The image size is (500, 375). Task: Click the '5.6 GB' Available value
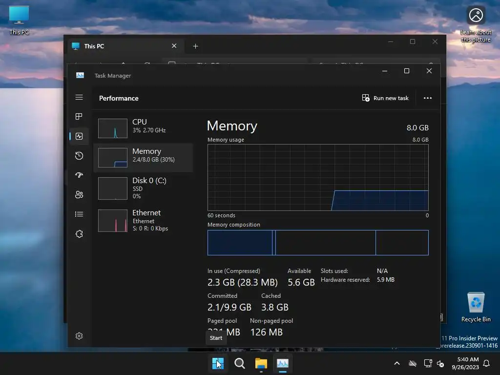pyautogui.click(x=301, y=282)
